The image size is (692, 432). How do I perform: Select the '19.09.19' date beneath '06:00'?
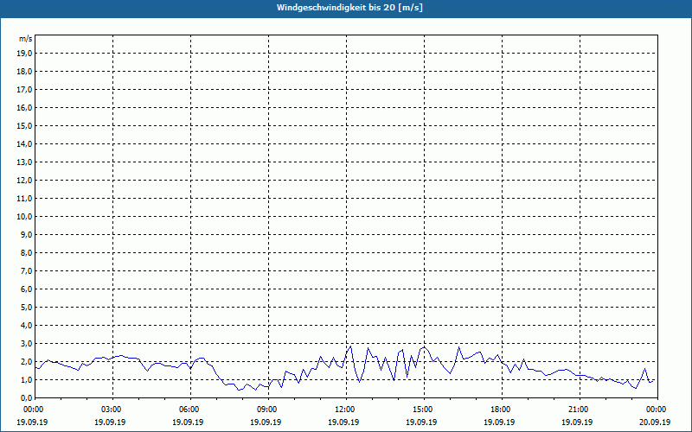tap(188, 422)
